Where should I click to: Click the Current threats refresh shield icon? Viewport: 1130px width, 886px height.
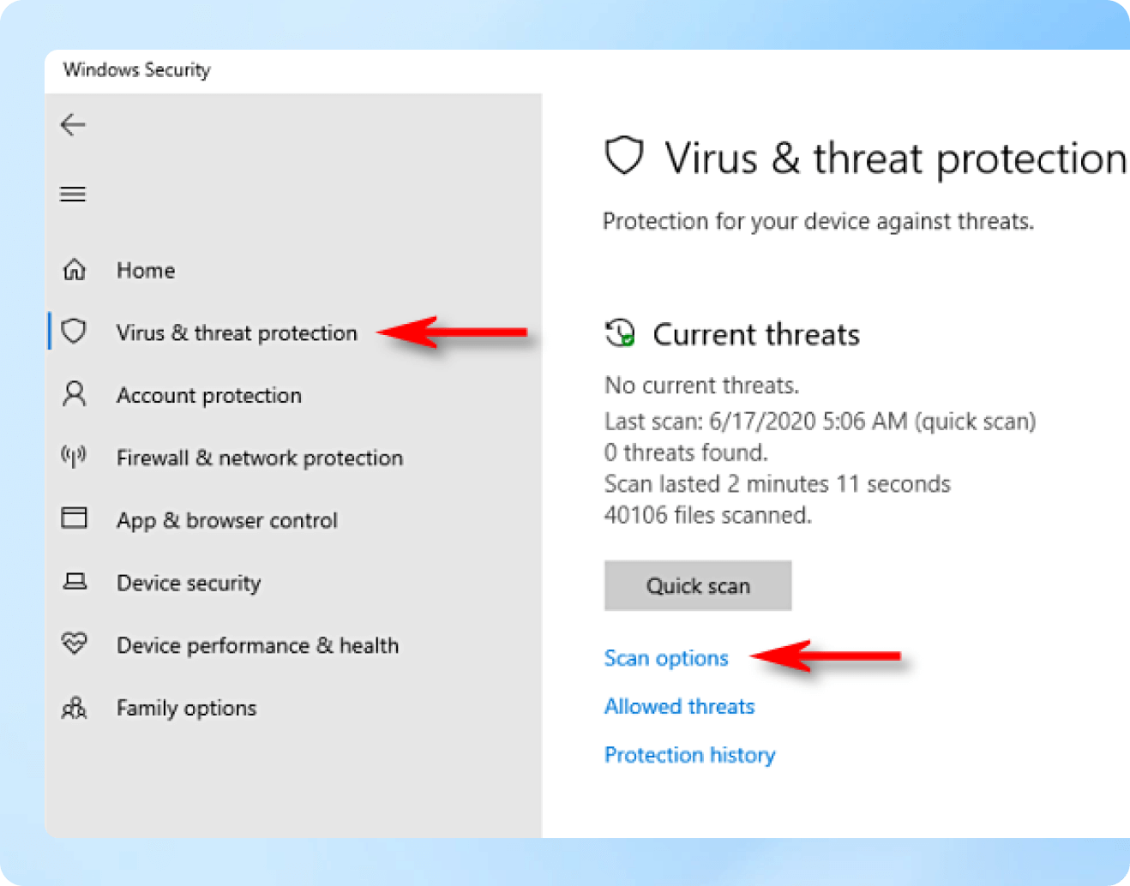pyautogui.click(x=620, y=333)
